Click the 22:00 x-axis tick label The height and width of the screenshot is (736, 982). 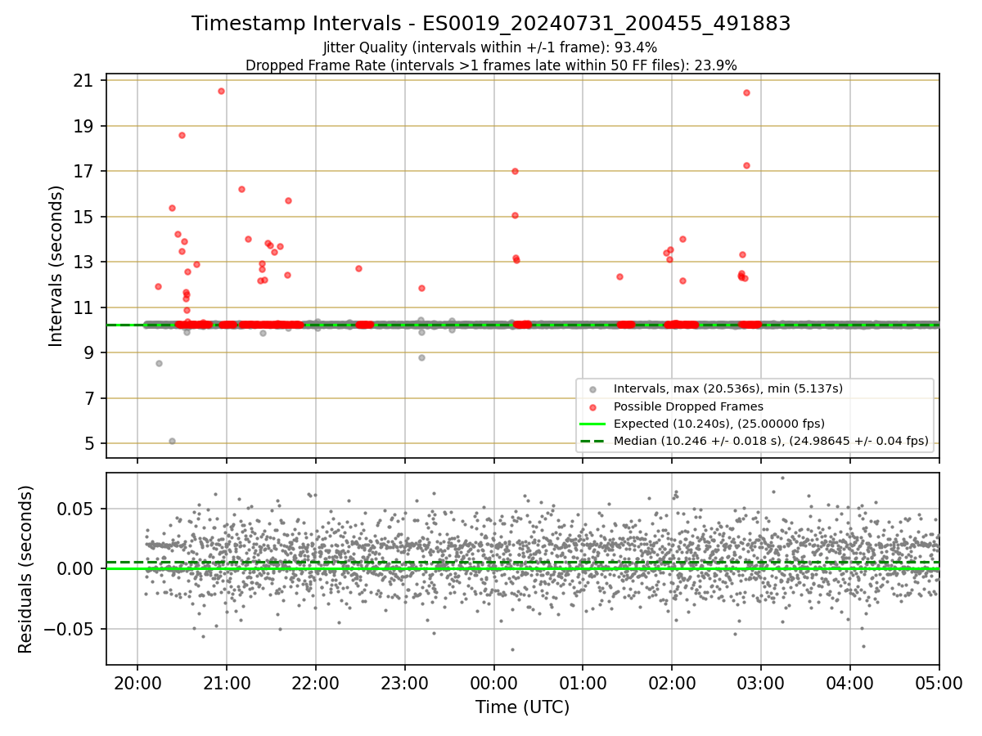click(x=316, y=683)
